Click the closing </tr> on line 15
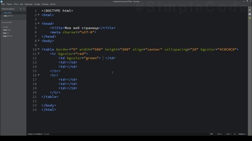The width and height of the screenshot is (252, 141). [55, 71]
